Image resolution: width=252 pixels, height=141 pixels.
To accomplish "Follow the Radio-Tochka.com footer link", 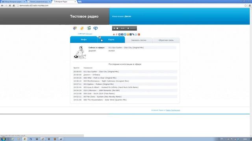I will click(173, 110).
